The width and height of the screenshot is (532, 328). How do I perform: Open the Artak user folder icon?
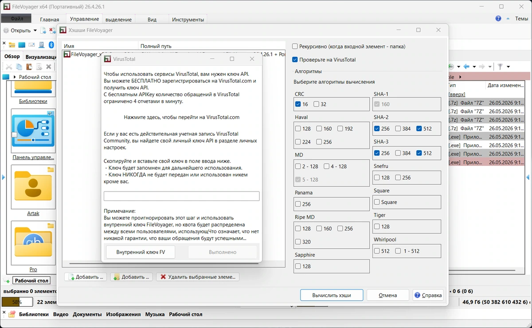33,187
